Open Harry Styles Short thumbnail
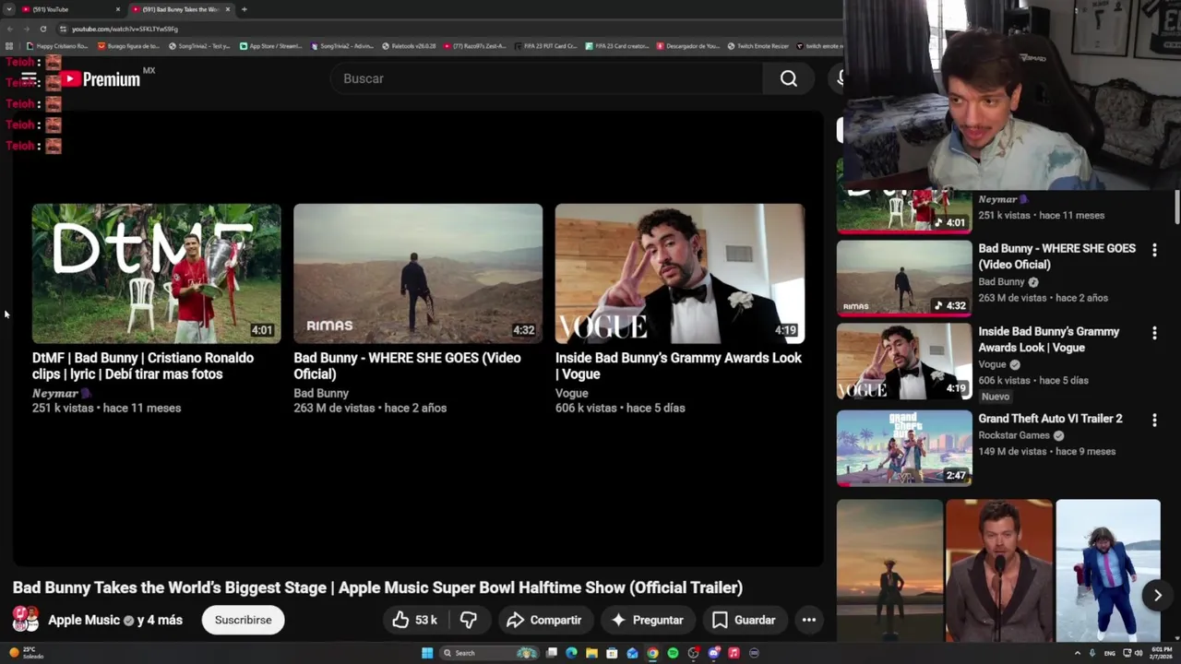Viewport: 1181px width, 664px height. click(998, 571)
